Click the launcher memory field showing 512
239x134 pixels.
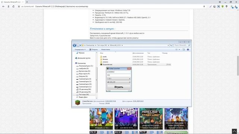coord(119,75)
